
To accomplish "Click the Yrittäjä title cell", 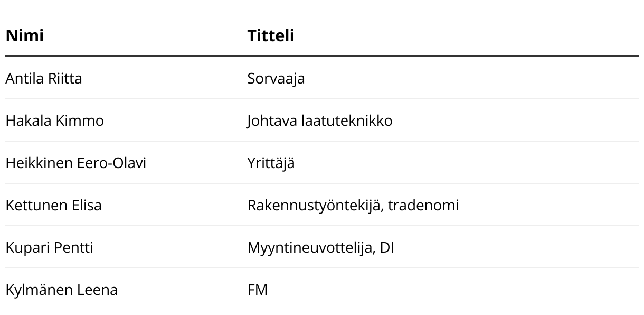I will pos(271,163).
